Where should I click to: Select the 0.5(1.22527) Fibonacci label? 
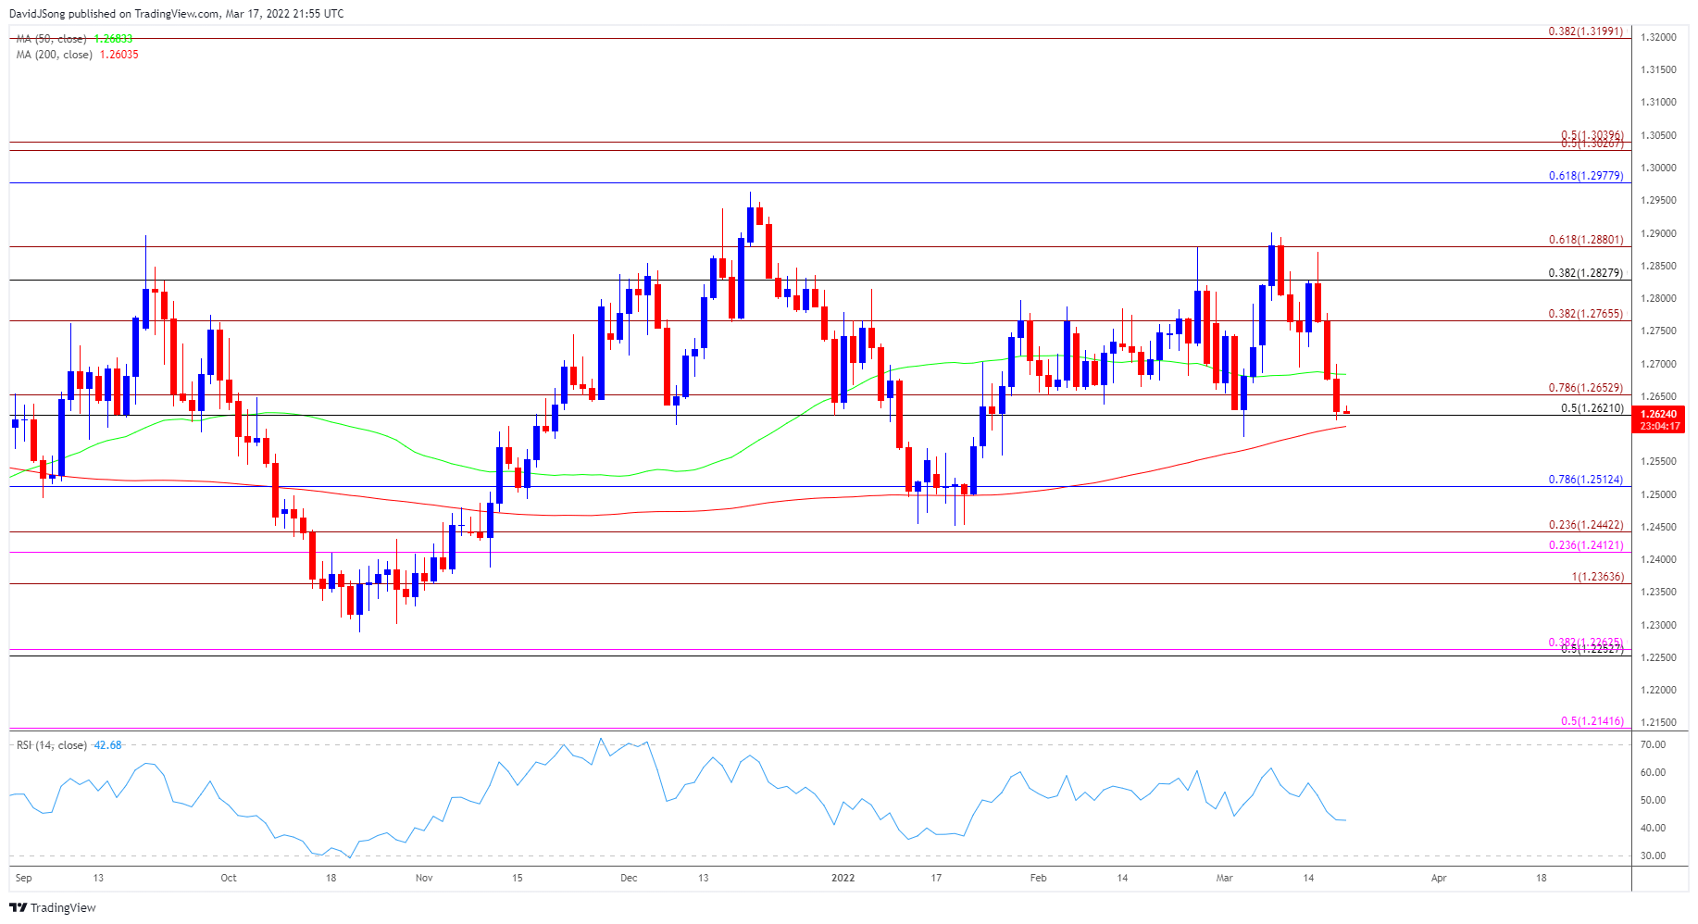pyautogui.click(x=1592, y=649)
